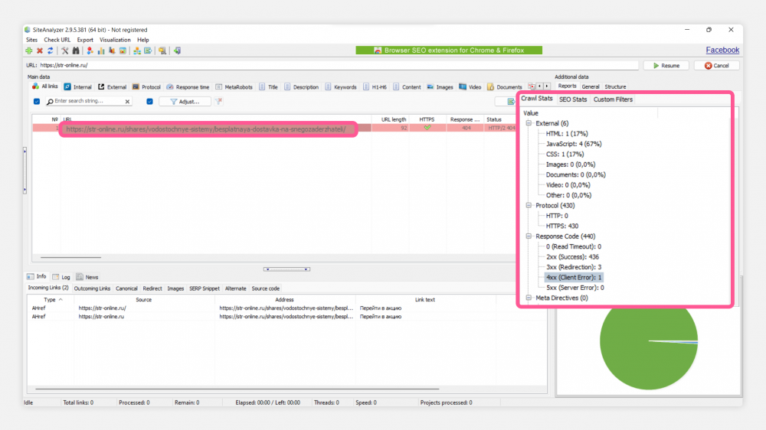Click the green plus Add site icon
Viewport: 766px width, 430px height.
coord(29,50)
